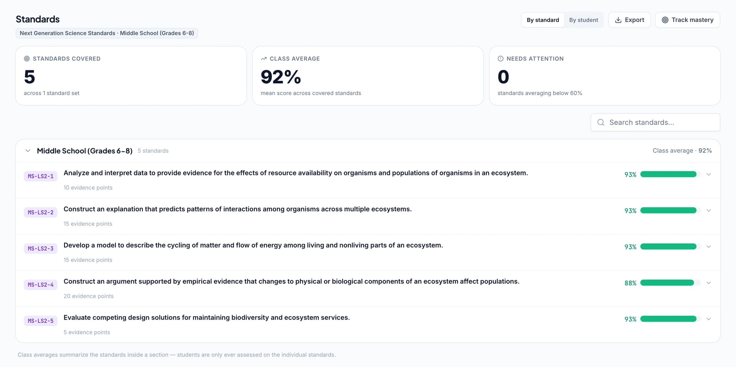Click the magnifier icon in search box
Image resolution: width=736 pixels, height=367 pixels.
(601, 123)
